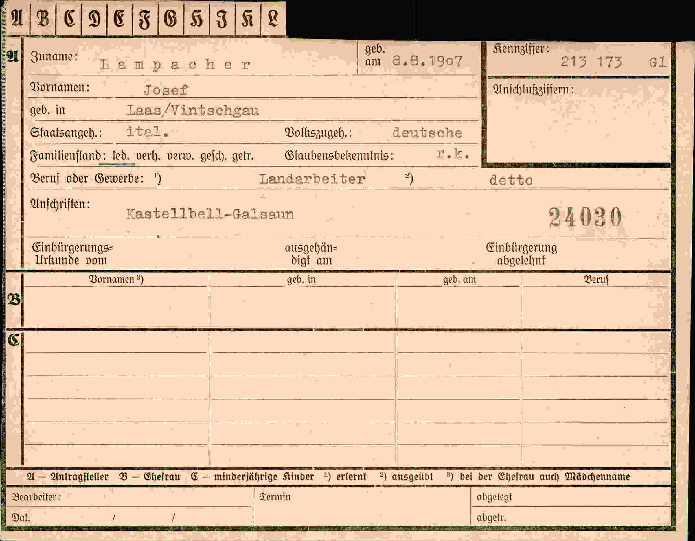Click the abgelegt label
Viewport: 695px width, 541px height.
[x=494, y=497]
